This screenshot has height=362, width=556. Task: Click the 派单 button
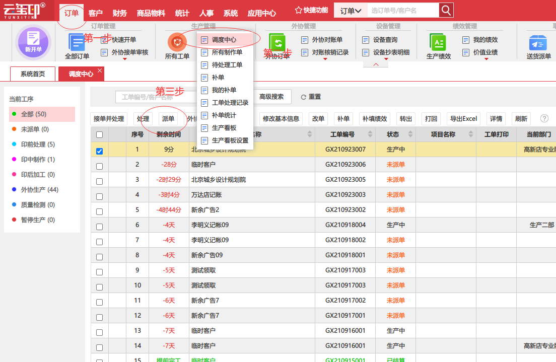168,119
